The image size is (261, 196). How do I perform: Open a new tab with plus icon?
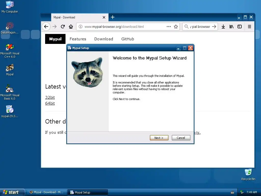(x=112, y=17)
